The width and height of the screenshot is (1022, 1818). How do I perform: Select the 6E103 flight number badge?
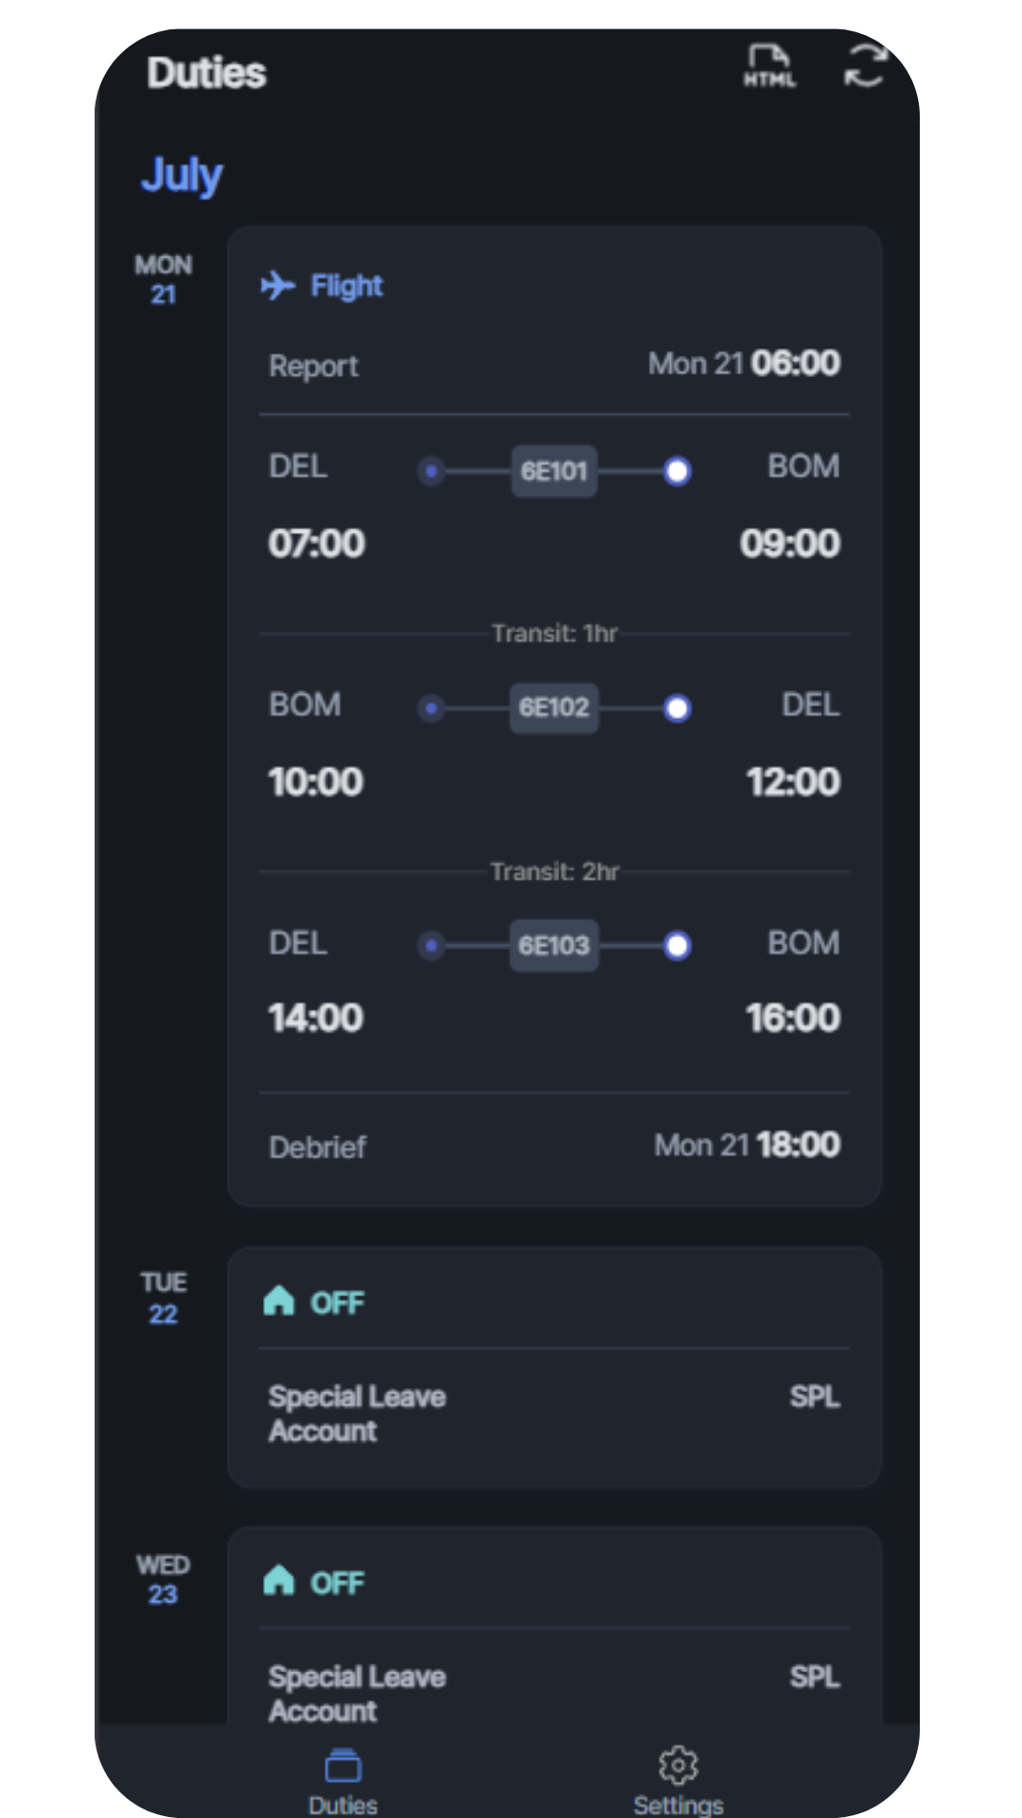coord(555,945)
